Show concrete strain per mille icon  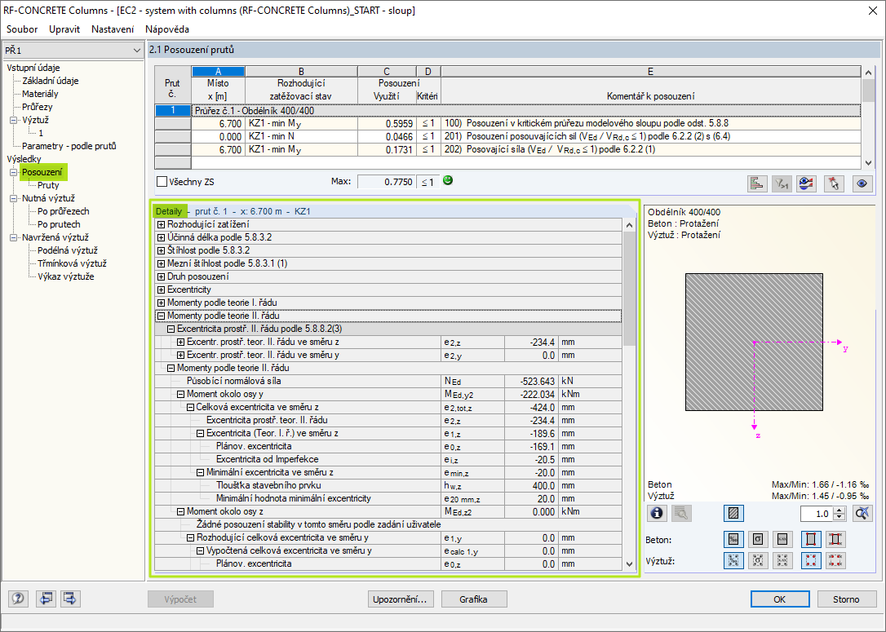point(733,539)
